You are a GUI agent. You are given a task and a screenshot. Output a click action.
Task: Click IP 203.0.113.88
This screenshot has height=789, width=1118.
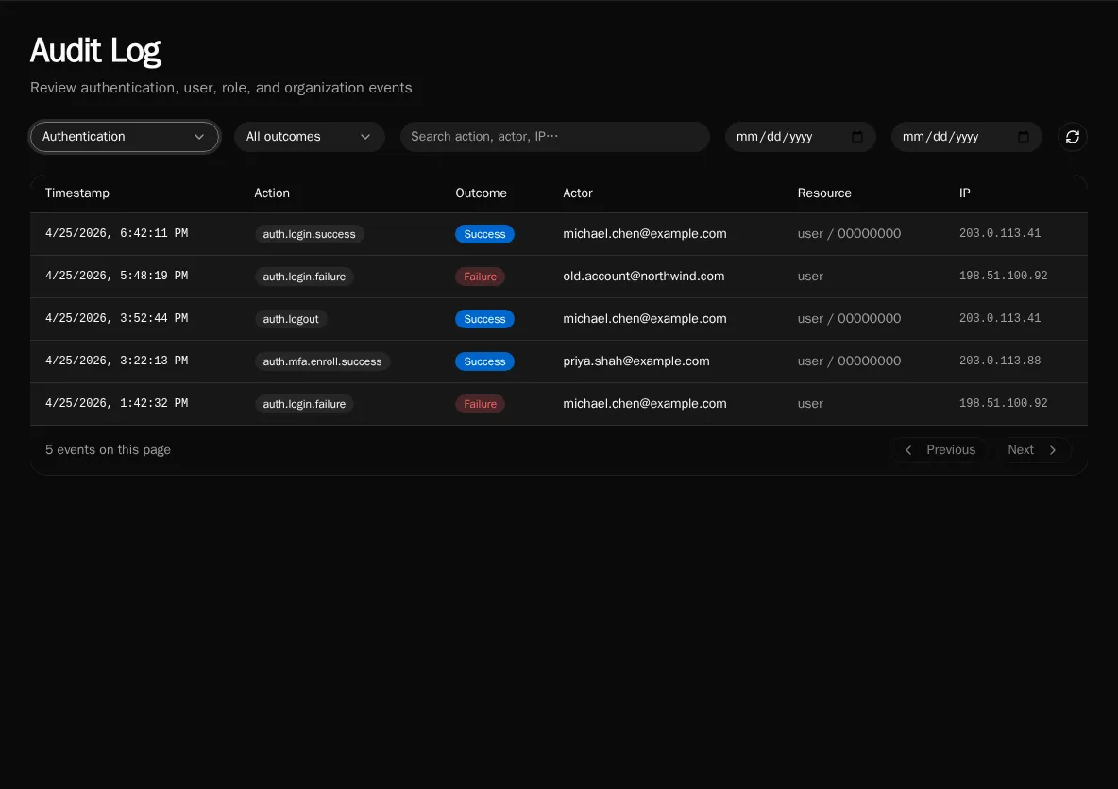point(1000,361)
